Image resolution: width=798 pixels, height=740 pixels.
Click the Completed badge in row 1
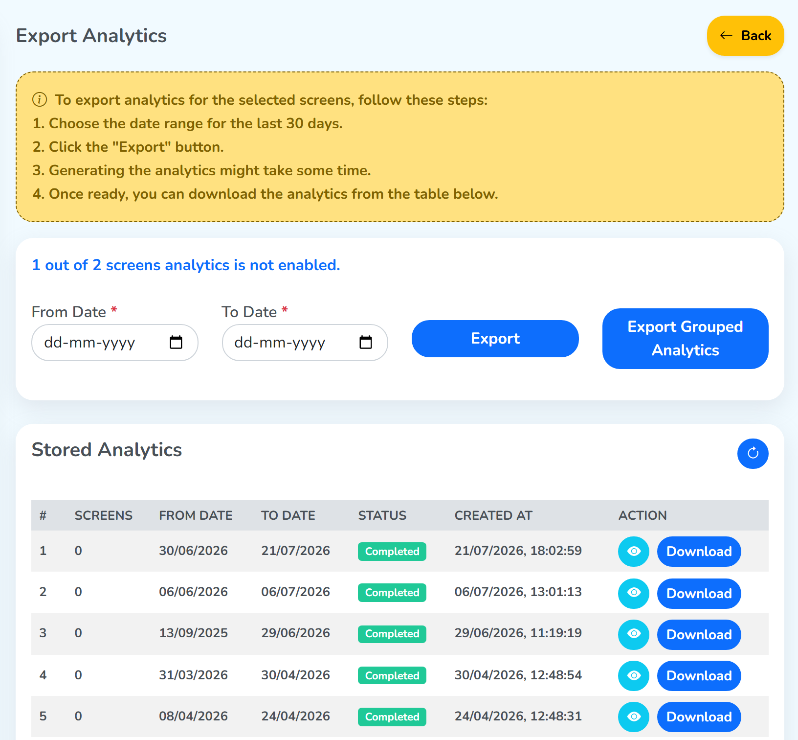(392, 552)
